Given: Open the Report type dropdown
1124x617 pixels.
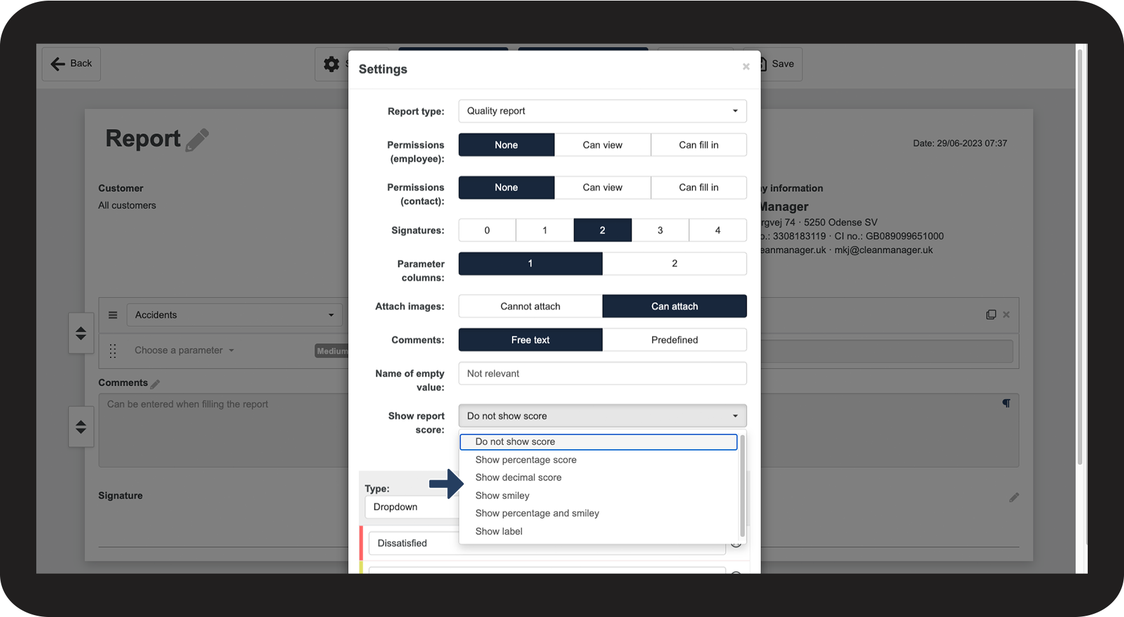Looking at the screenshot, I should pyautogui.click(x=602, y=111).
